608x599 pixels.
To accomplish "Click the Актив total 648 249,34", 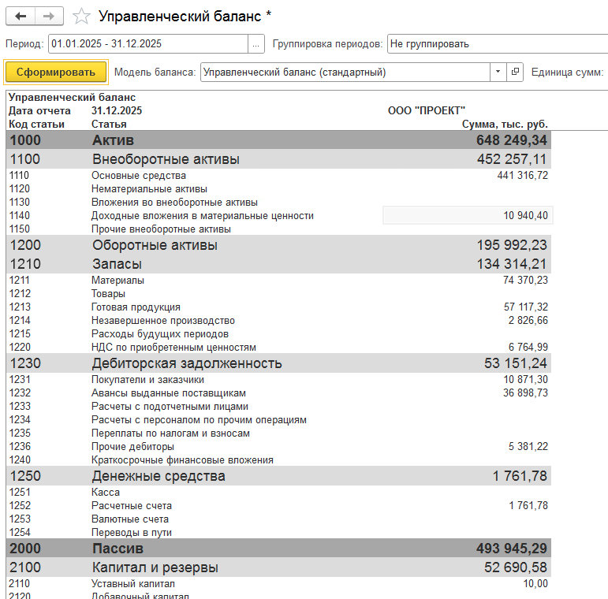I will pos(512,140).
